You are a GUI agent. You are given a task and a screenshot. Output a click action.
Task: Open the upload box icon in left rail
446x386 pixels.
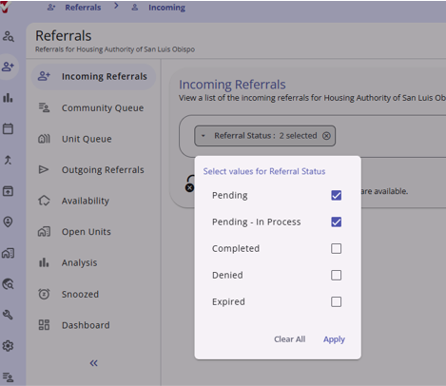point(8,191)
